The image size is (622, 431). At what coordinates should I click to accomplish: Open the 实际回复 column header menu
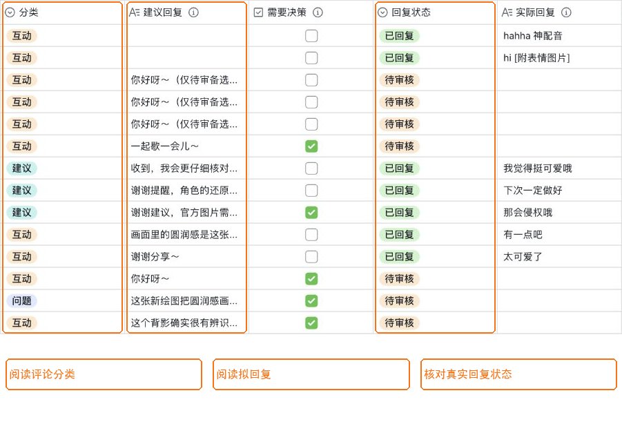[560, 12]
